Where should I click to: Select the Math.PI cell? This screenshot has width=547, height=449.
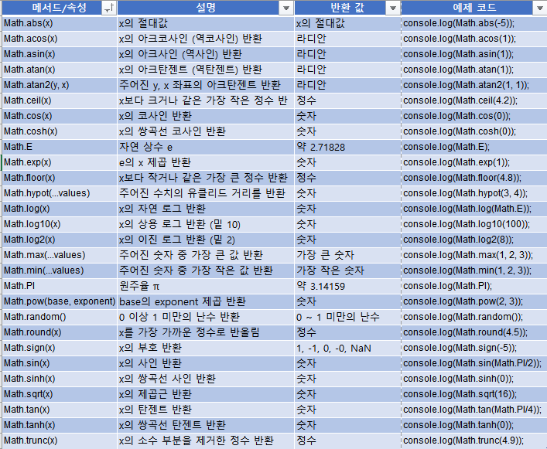(60, 286)
